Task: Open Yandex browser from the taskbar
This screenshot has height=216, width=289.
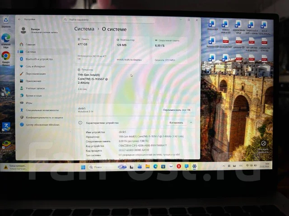Action: pyautogui.click(x=179, y=166)
